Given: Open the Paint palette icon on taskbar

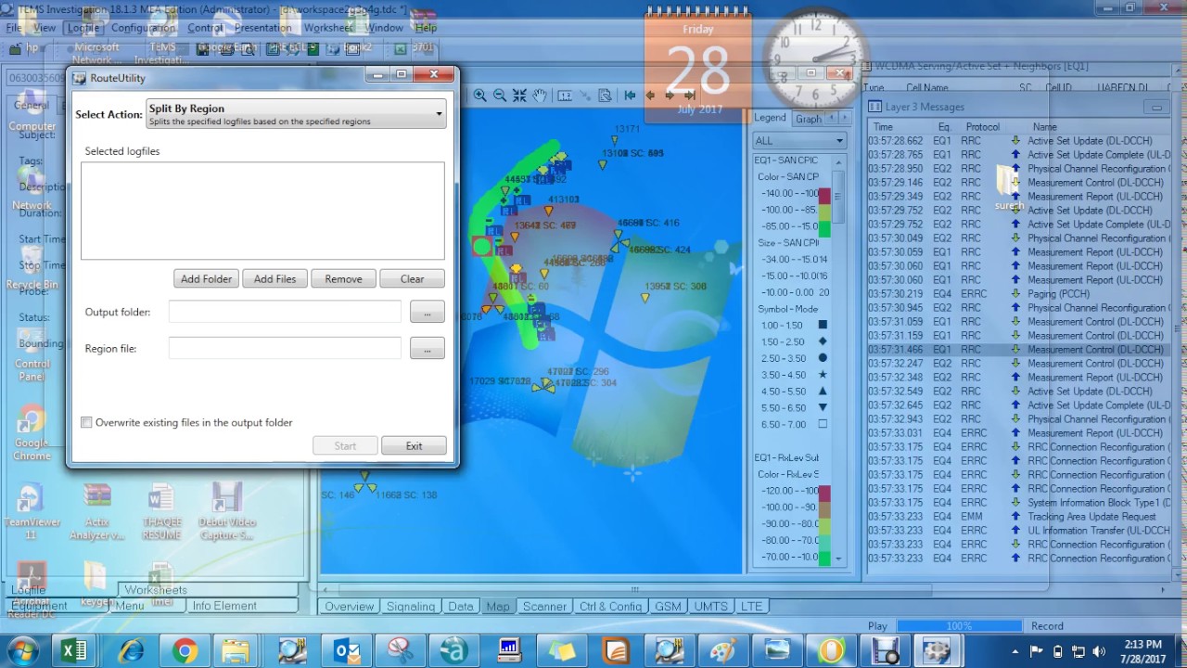Looking at the screenshot, I should pos(724,650).
